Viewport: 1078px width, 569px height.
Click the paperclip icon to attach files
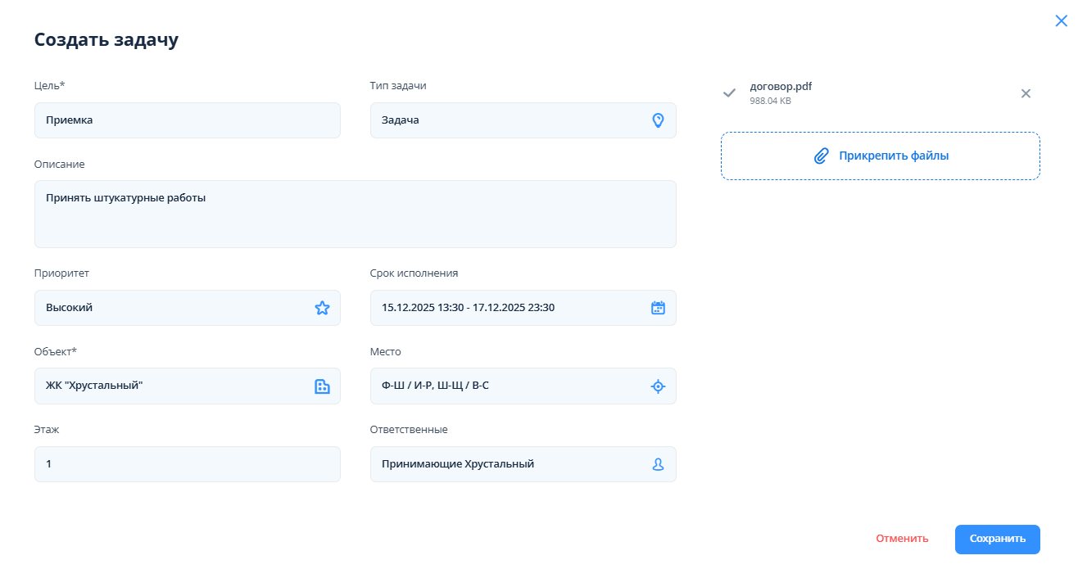(822, 156)
